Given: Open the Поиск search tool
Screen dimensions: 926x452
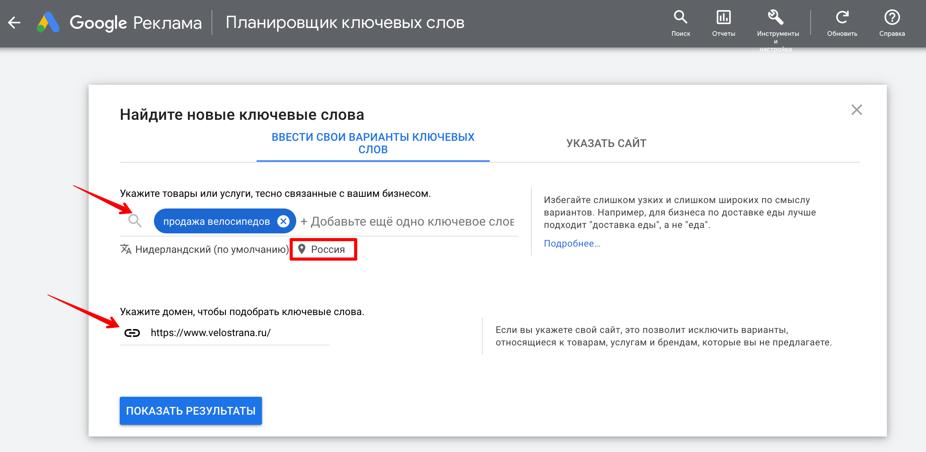Looking at the screenshot, I should pyautogui.click(x=681, y=23).
